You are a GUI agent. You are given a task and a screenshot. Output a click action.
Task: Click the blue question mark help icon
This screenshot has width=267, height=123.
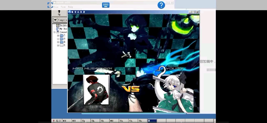(161, 5)
